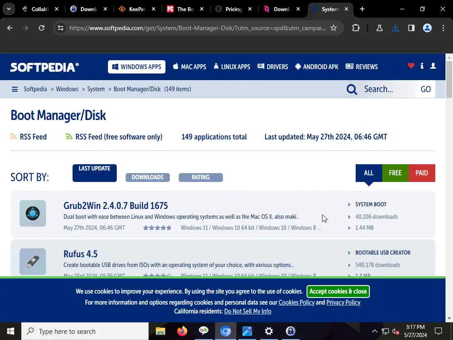Reload the current page
453x340 pixels.
pyautogui.click(x=42, y=28)
